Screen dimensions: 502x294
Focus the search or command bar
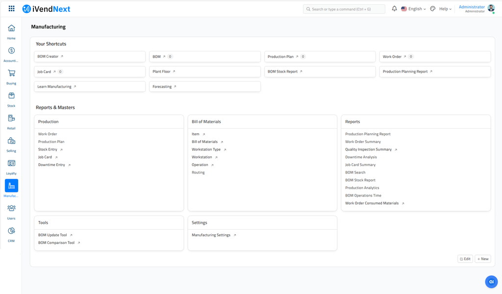click(344, 9)
